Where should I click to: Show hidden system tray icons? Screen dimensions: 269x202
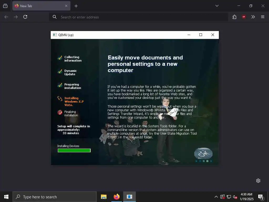(x=216, y=197)
